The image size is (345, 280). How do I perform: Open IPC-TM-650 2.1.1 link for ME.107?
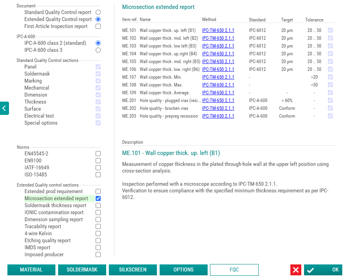point(218,77)
